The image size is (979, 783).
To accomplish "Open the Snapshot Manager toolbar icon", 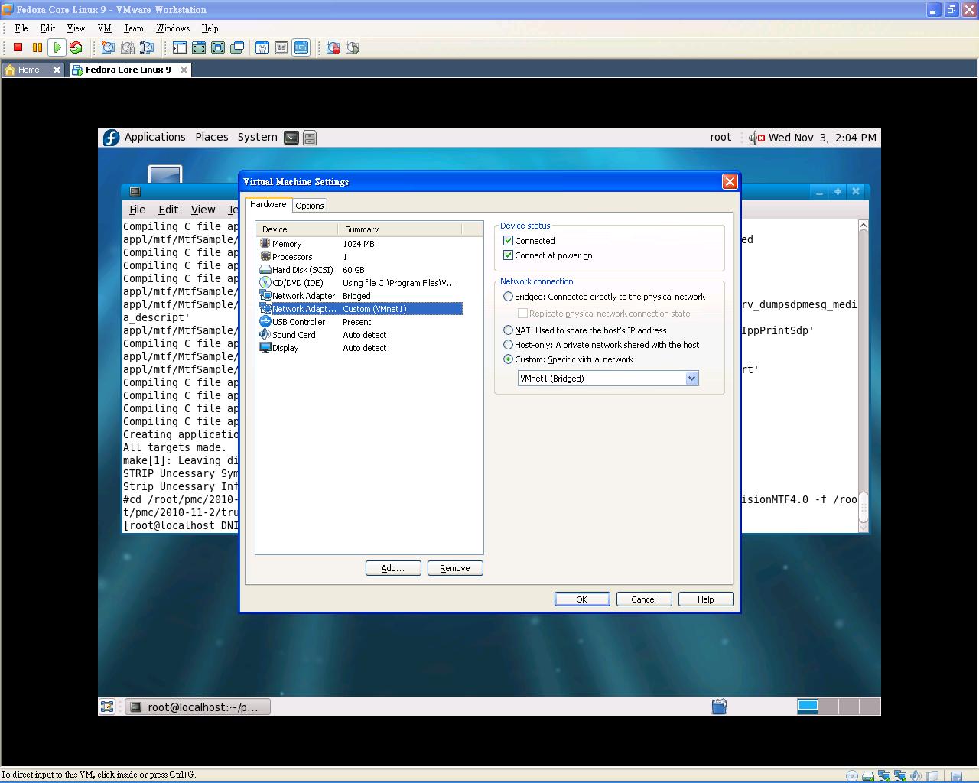I will click(x=147, y=47).
